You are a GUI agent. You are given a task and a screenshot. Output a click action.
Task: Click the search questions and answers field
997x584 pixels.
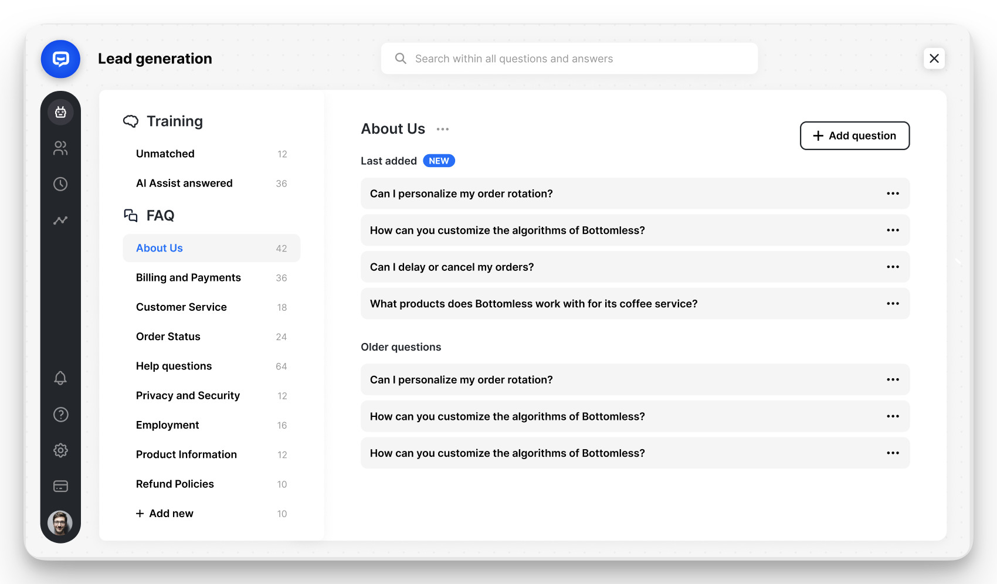click(x=569, y=59)
